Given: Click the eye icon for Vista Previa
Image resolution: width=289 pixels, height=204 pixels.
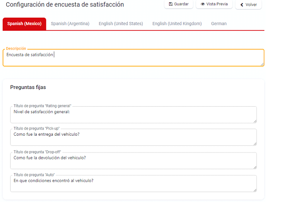Looking at the screenshot, I should (x=203, y=4).
